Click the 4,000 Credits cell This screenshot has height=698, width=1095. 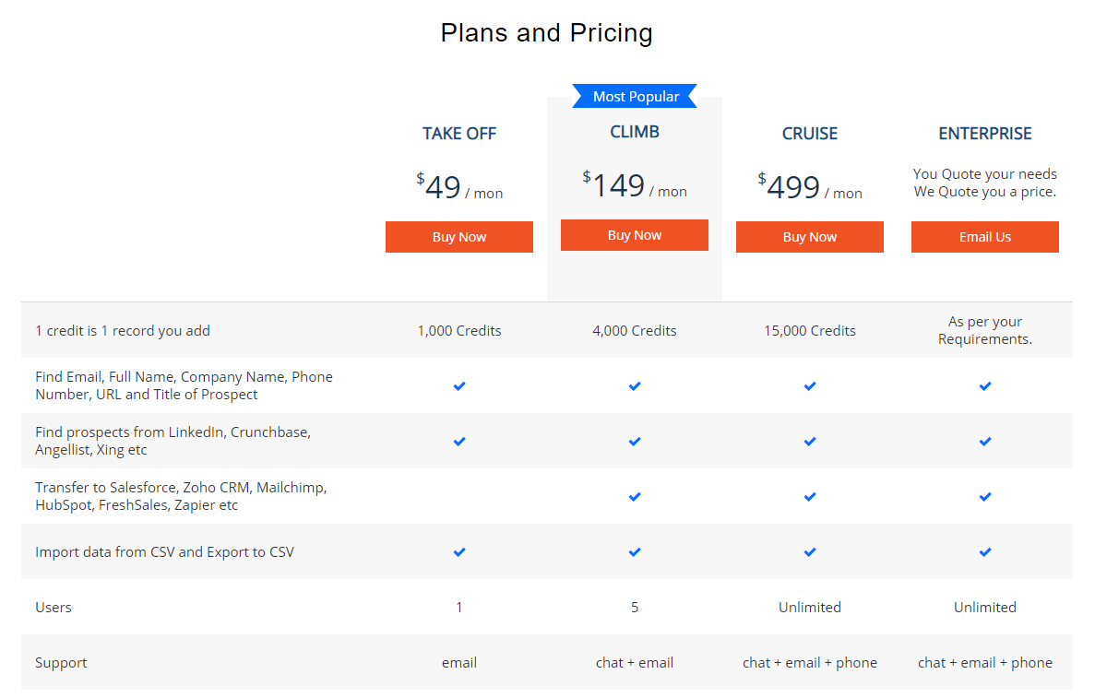pyautogui.click(x=634, y=331)
